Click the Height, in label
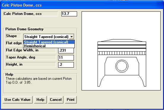 click(x=14, y=64)
